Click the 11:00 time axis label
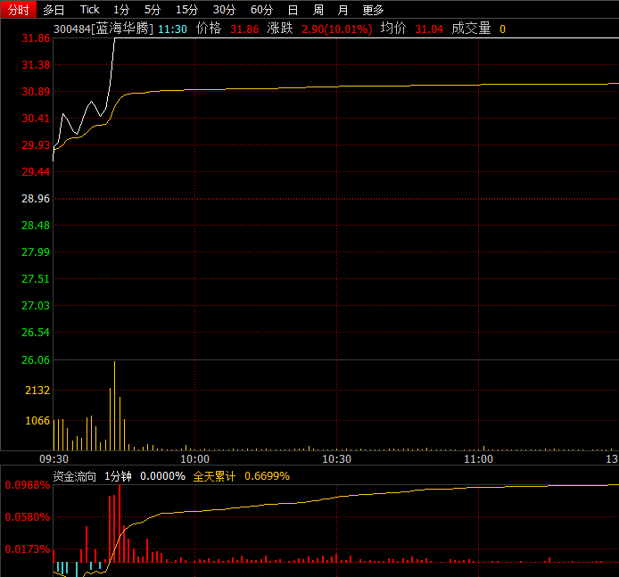This screenshot has width=619, height=577. (x=478, y=459)
